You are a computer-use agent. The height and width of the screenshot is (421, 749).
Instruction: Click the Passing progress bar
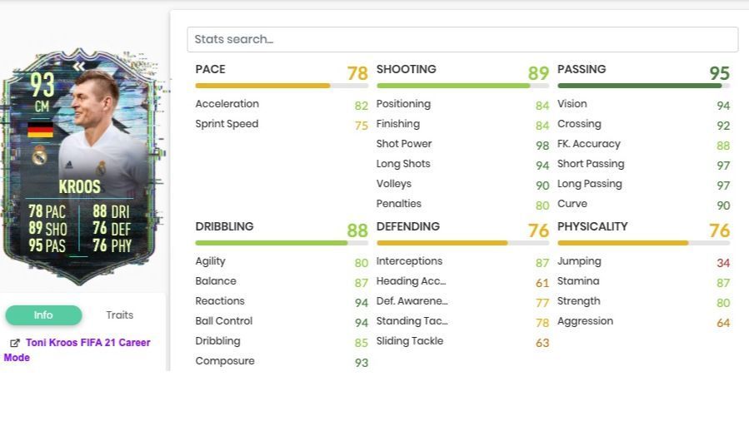643,86
